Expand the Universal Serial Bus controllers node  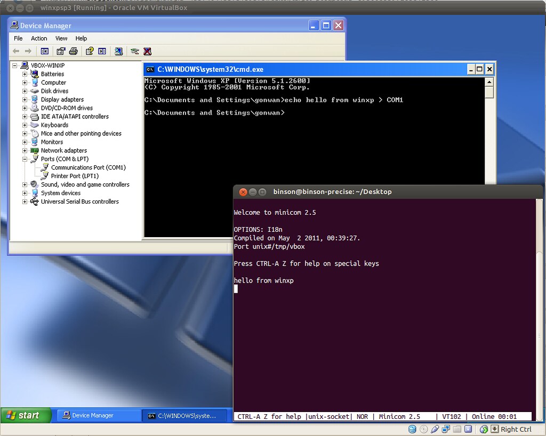(x=25, y=201)
